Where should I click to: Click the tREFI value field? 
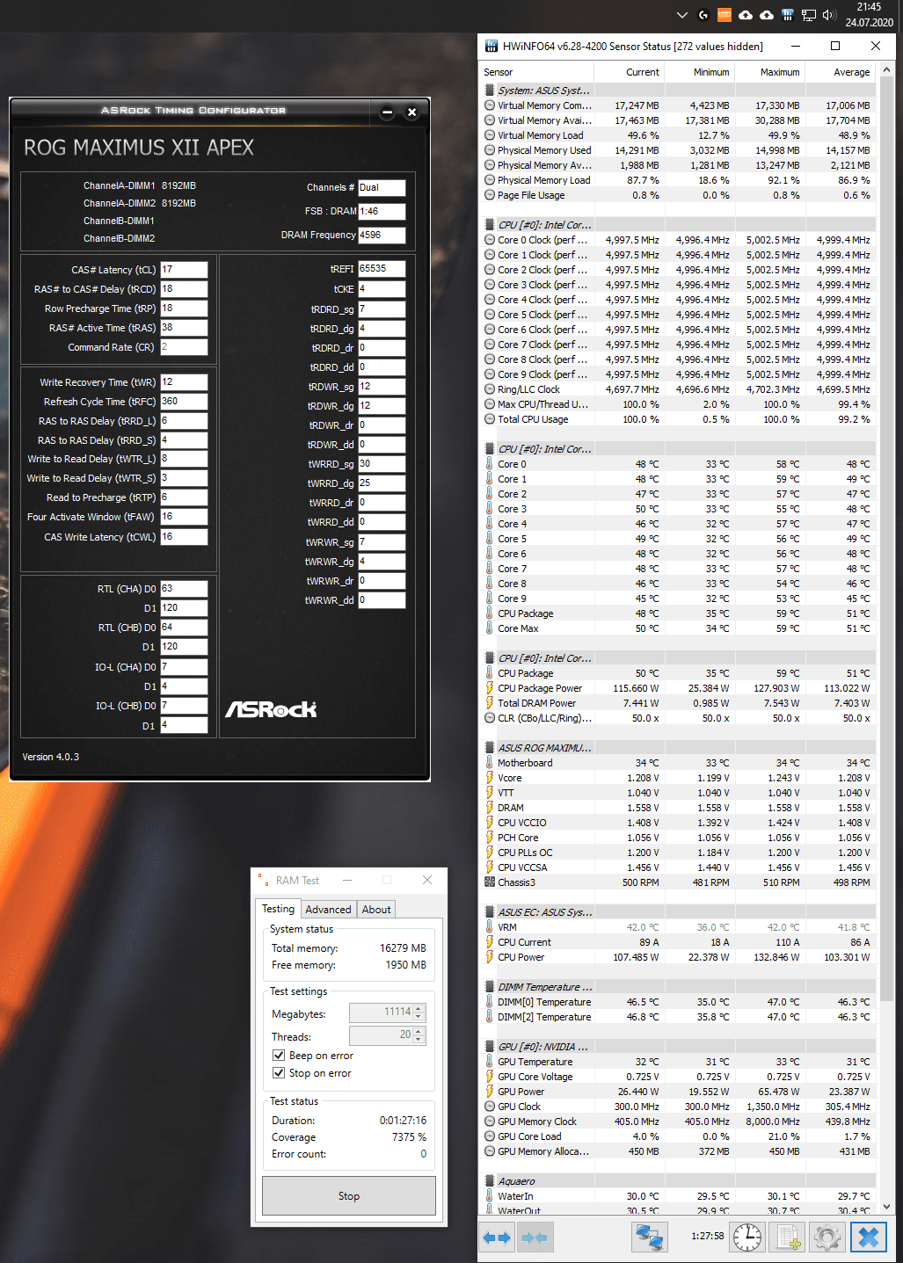(382, 269)
